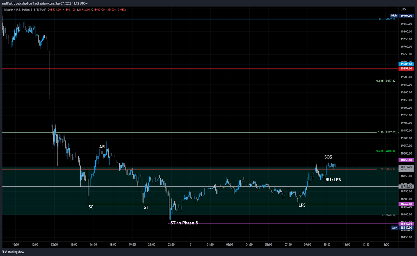Viewport: 417px width, 256px height.
Task: Click the 16:30 time axis label
Action: coord(93,245)
